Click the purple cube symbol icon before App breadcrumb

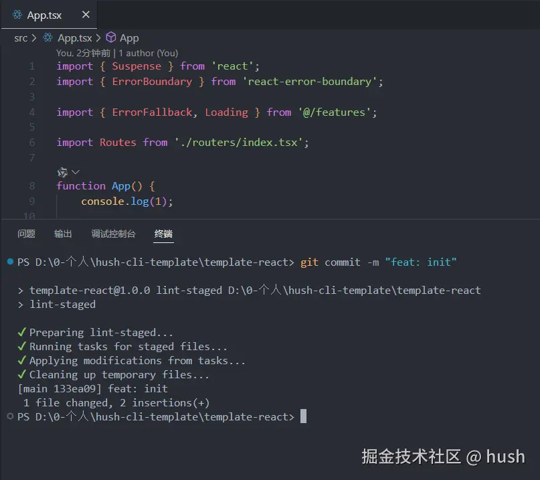(x=112, y=38)
